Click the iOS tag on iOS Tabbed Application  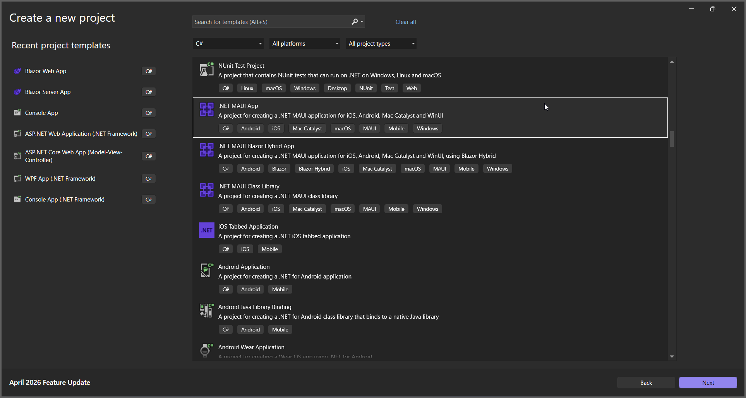245,249
